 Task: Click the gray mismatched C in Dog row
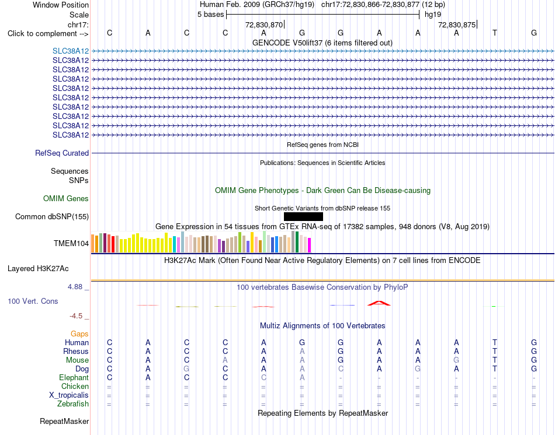point(341,369)
